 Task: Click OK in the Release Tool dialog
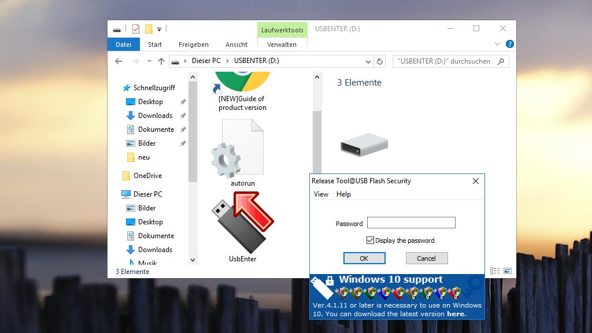coord(364,258)
